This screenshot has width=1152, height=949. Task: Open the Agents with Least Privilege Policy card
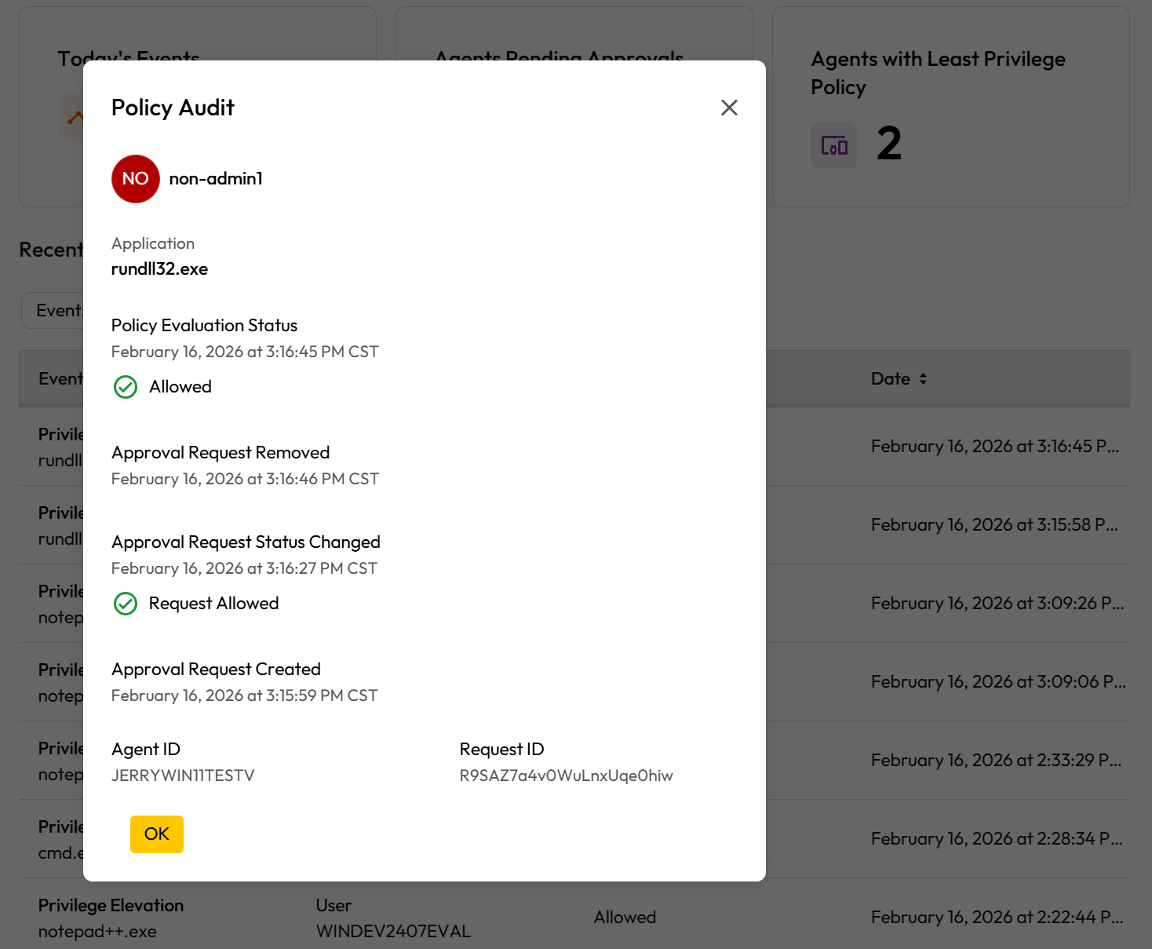tap(951, 108)
